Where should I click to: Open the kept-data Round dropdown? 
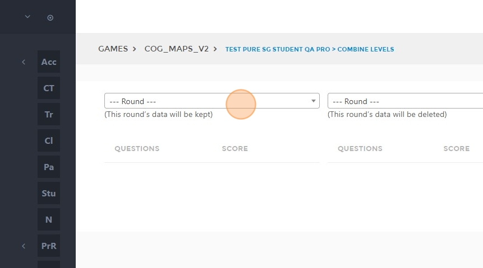click(212, 101)
